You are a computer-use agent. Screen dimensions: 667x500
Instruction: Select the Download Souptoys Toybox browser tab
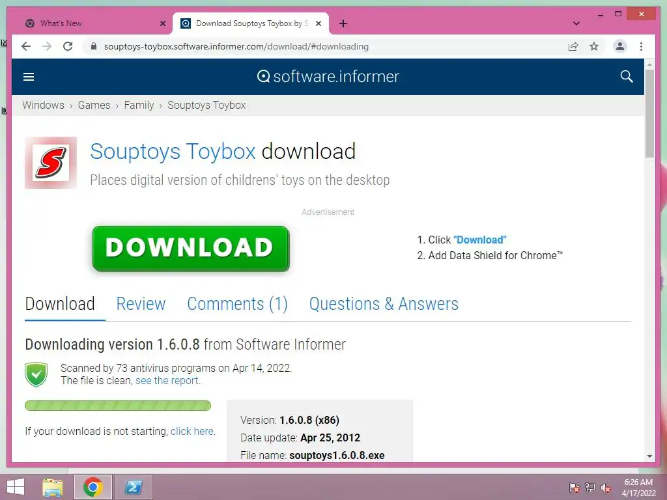tap(251, 23)
